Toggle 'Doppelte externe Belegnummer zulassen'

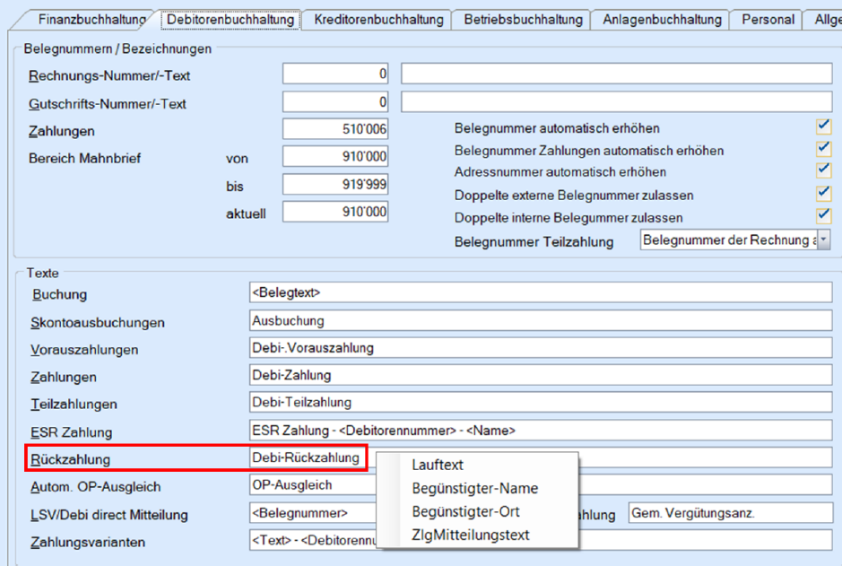coord(823,194)
